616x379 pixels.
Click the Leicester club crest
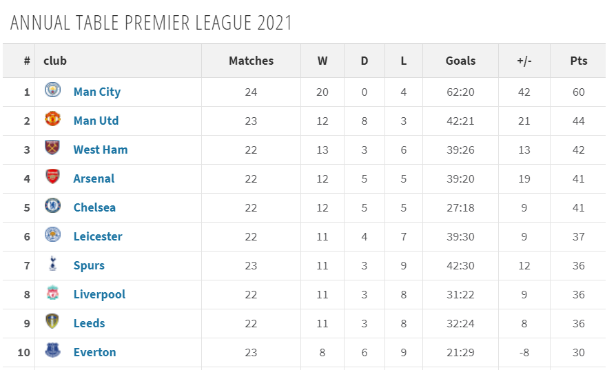52,234
